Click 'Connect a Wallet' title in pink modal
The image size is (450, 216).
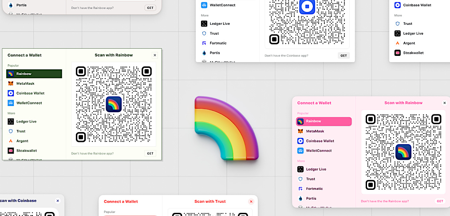[x=314, y=103]
